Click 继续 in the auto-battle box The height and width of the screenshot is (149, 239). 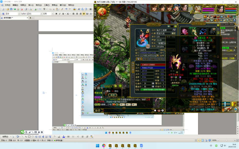tap(113, 95)
